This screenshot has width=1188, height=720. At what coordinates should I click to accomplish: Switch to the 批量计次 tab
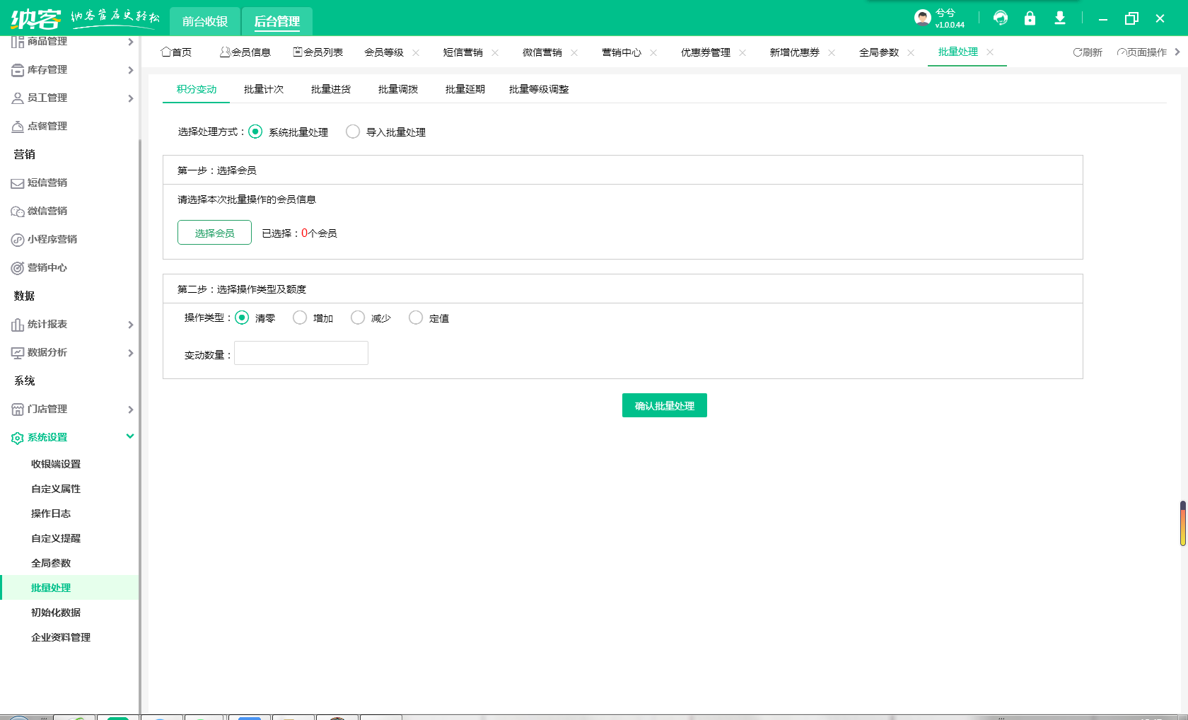pyautogui.click(x=263, y=89)
